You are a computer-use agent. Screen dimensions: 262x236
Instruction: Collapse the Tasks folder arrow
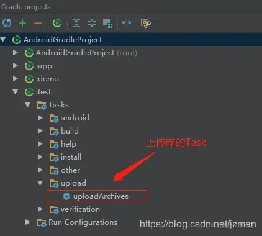coord(28,105)
